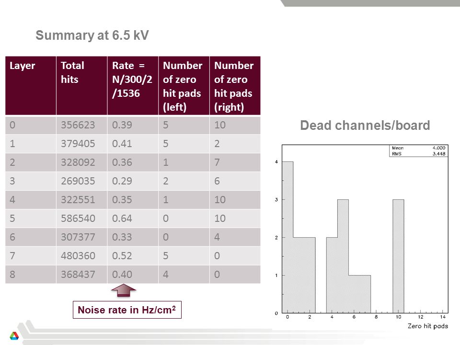
Task: Click the upward arrow shape under Rate column
Action: [124, 290]
